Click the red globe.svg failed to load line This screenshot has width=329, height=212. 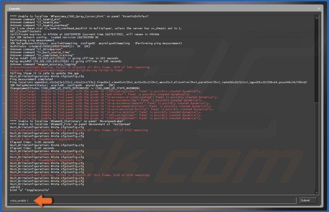pos(67,70)
